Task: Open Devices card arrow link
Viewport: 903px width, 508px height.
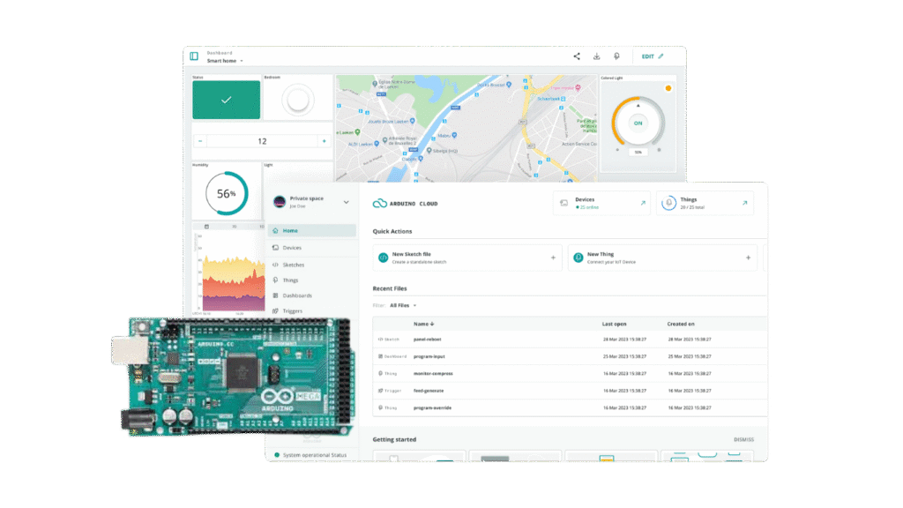Action: coord(643,203)
